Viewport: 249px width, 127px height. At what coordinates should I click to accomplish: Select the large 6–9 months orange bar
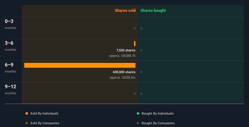80,65
